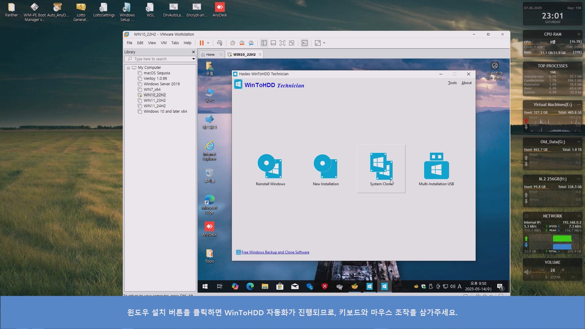Open the library search dropdown arrow

(x=193, y=59)
